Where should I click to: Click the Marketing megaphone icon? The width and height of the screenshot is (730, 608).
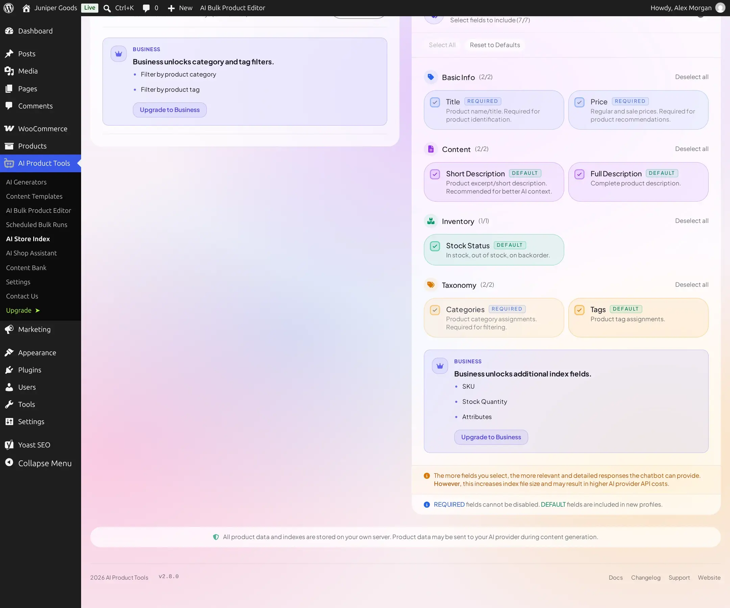[x=9, y=329]
